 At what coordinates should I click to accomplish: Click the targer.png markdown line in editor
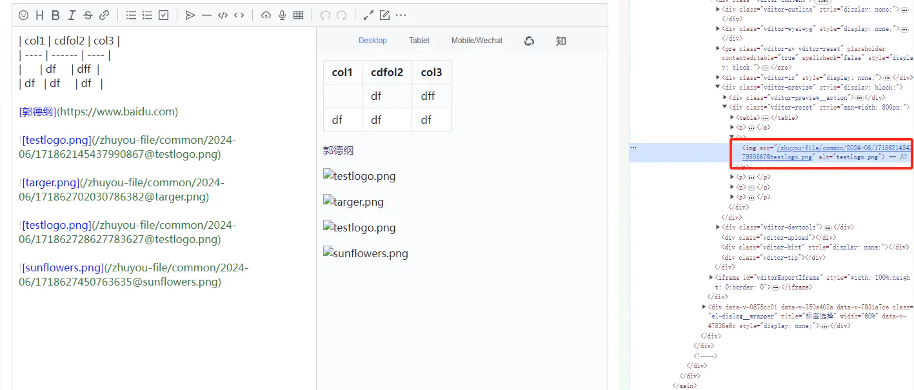pos(122,190)
